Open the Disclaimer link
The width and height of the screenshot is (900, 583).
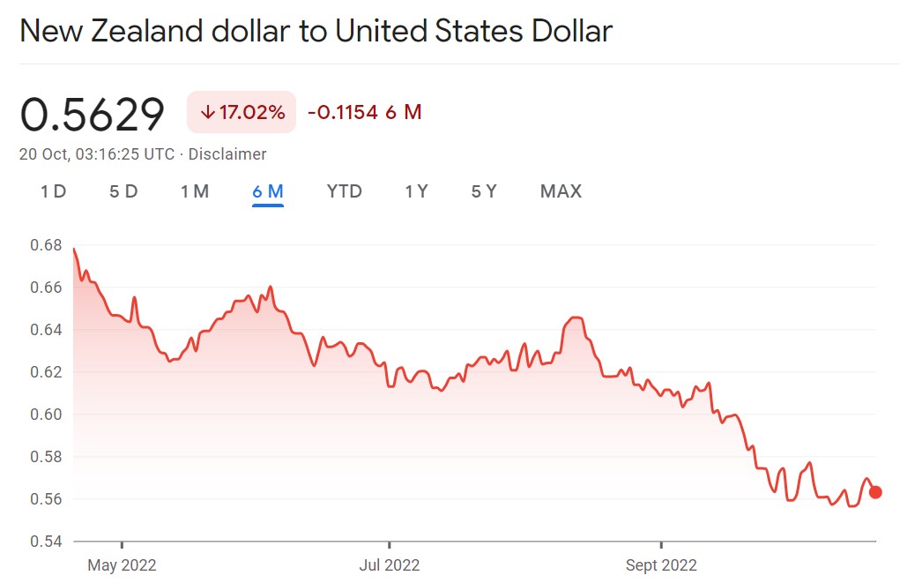click(227, 154)
